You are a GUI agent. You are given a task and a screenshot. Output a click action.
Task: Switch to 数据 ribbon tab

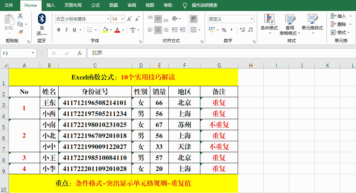coord(114,5)
